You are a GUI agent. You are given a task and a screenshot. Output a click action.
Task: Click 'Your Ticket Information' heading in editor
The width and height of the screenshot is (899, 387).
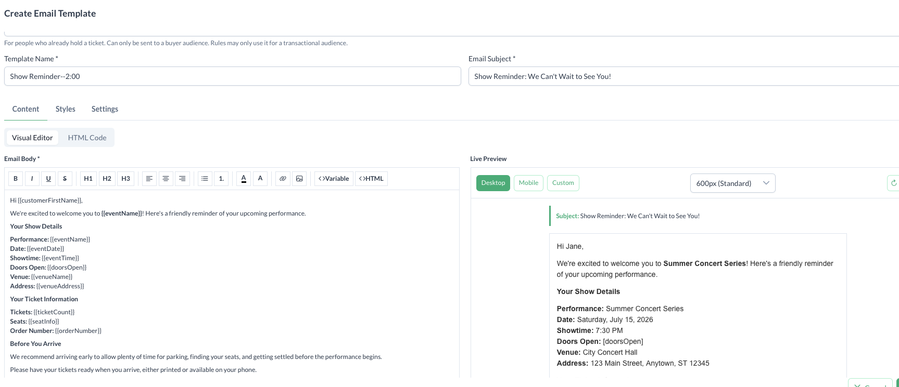44,299
